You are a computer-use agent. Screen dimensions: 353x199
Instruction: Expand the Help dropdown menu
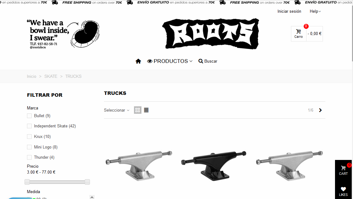(315, 11)
